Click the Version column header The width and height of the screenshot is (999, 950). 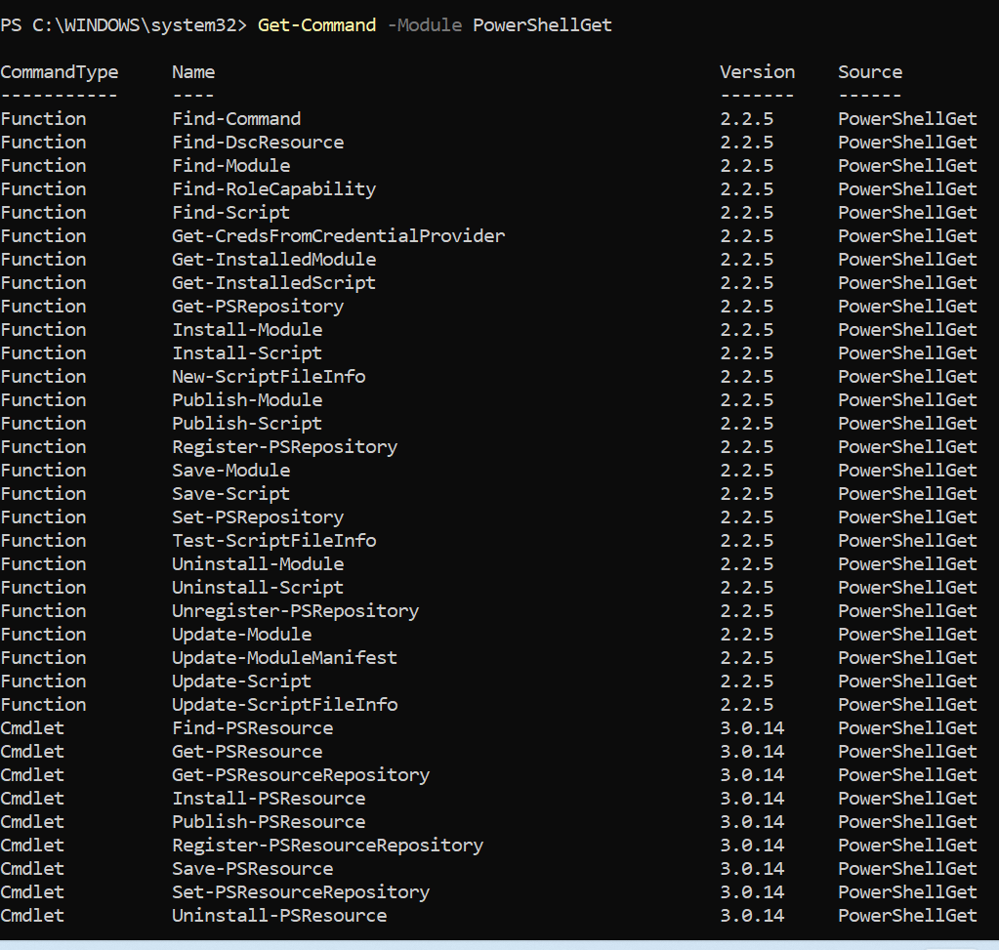tap(757, 72)
